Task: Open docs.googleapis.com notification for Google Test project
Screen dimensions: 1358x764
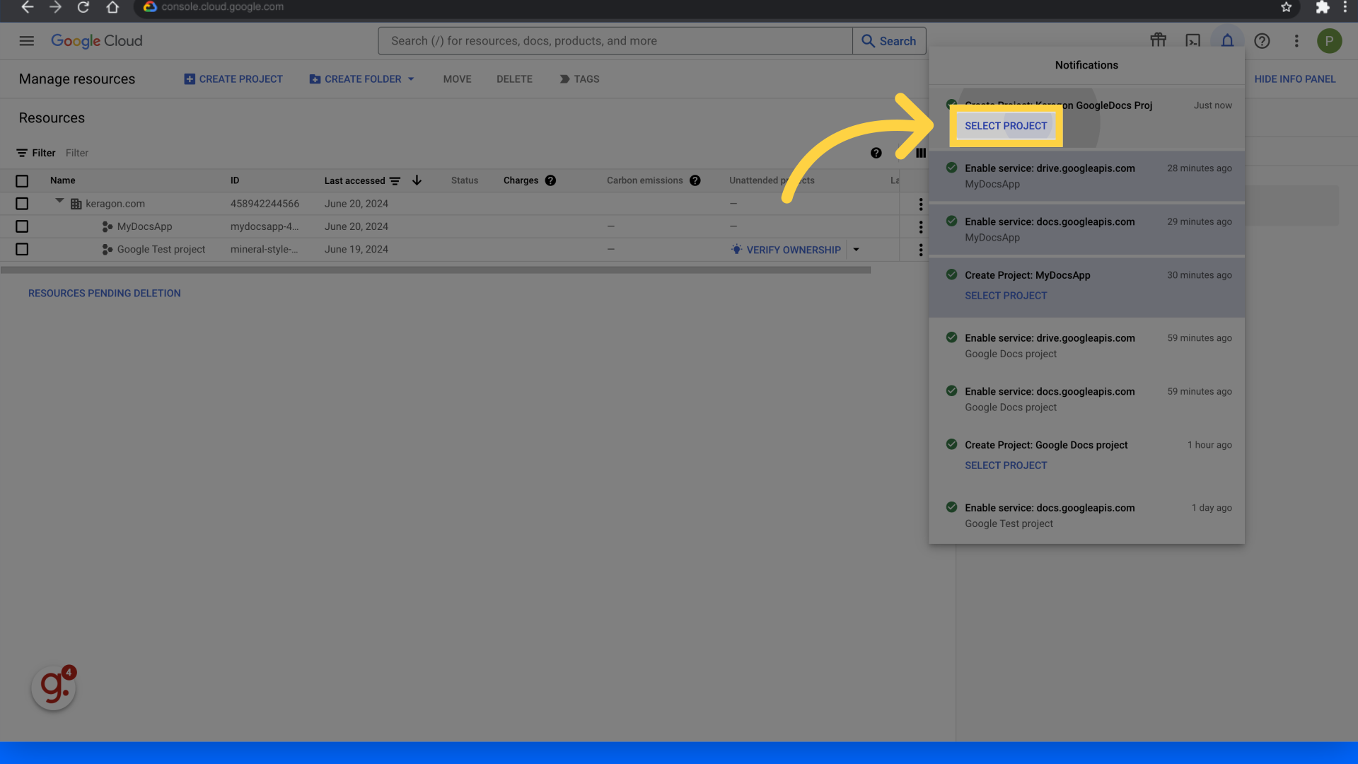Action: (x=1086, y=516)
